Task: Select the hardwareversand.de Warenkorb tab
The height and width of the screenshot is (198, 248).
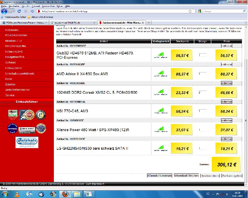Action: pos(121,23)
